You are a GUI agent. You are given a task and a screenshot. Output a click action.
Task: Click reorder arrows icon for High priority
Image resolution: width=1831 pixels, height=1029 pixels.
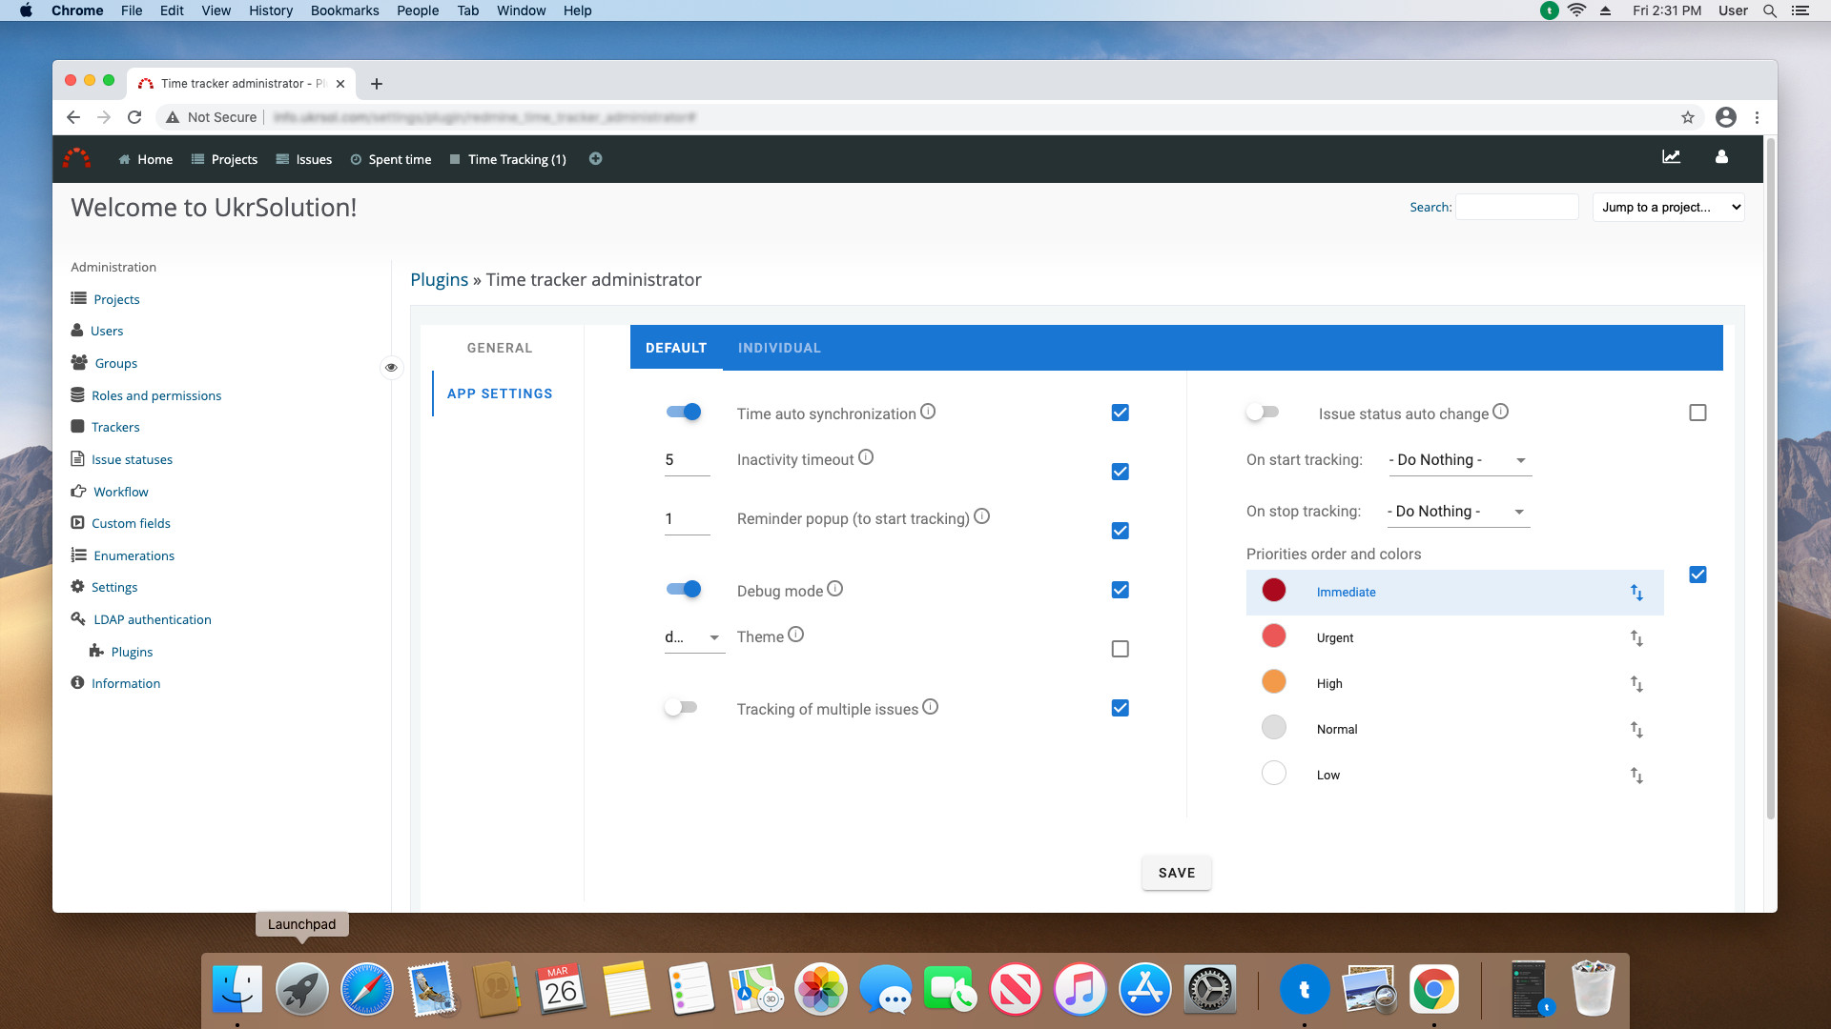1636,684
